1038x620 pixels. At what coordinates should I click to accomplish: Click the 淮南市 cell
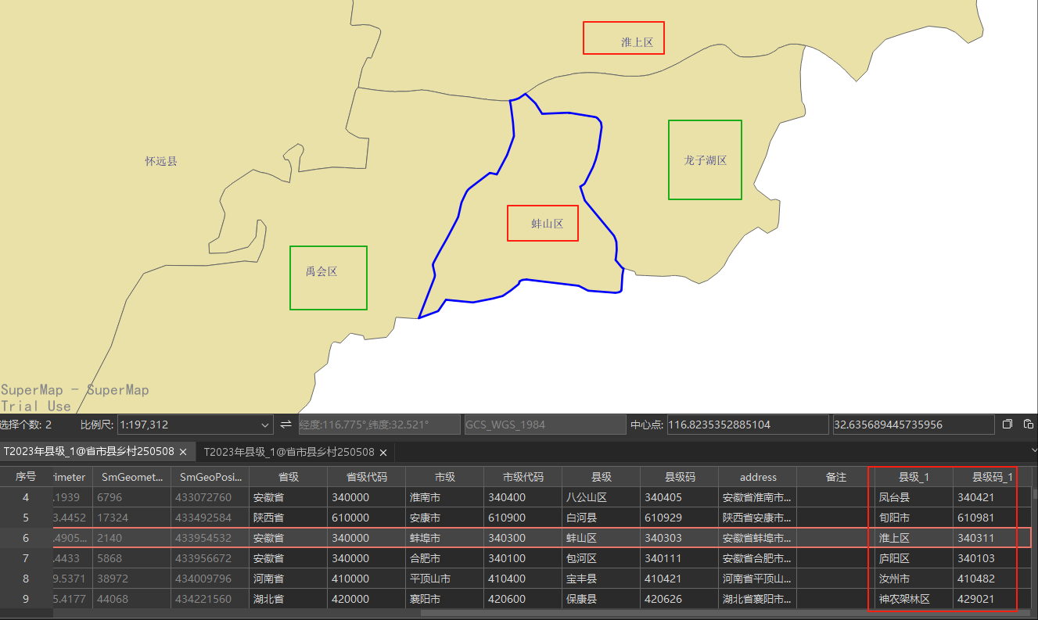tap(444, 497)
